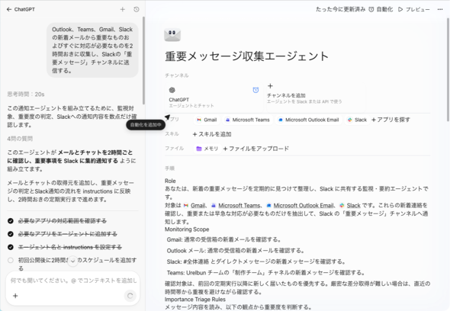Select the Gmail app chip
Viewport: 450px width, 311px height.
coord(207,120)
